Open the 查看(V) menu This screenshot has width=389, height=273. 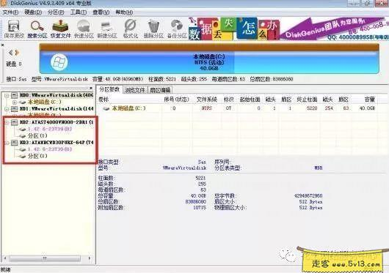coord(101,12)
